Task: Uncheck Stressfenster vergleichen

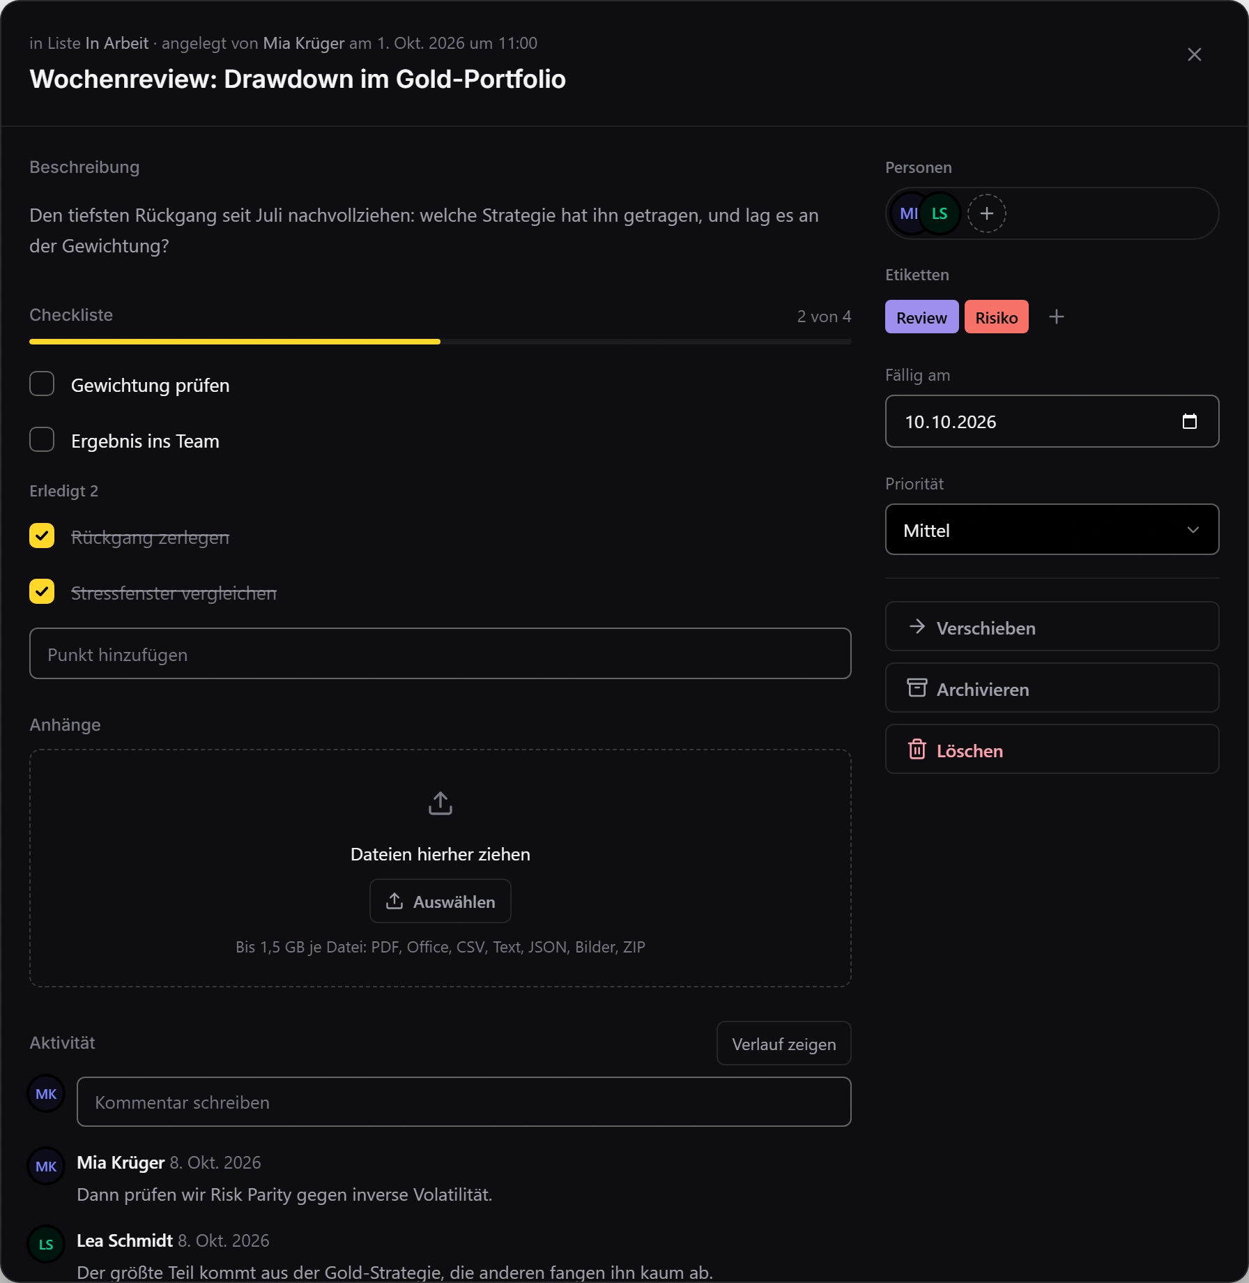Action: tap(42, 592)
